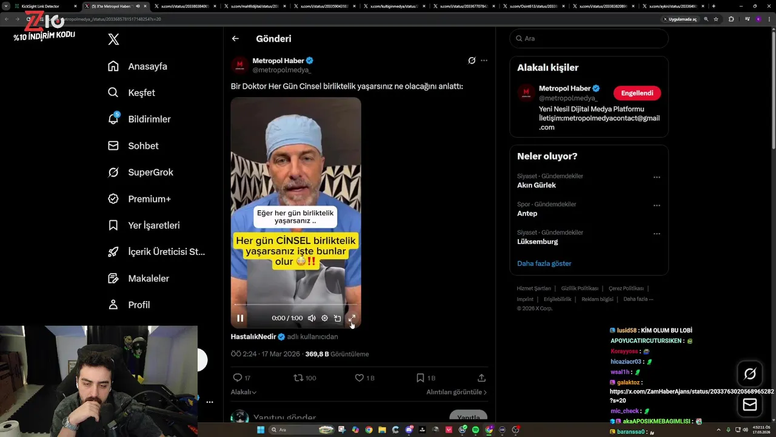Open Alıntıları görüntüle link
The height and width of the screenshot is (437, 776).
[x=457, y=392]
